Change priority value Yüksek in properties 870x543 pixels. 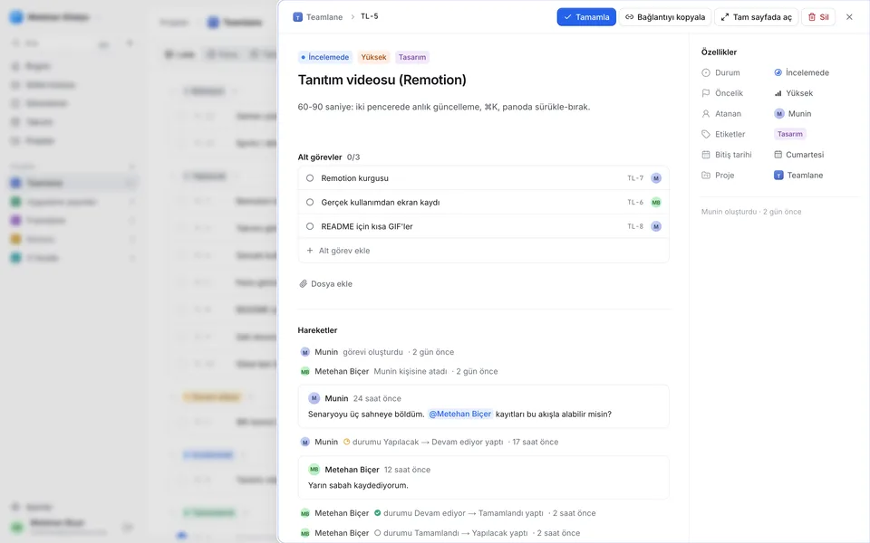click(794, 93)
